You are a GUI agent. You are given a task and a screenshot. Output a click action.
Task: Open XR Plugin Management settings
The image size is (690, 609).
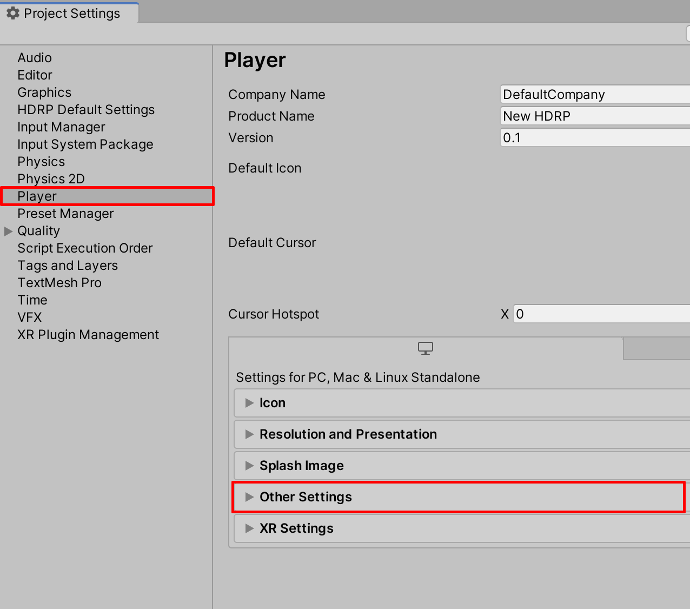(88, 335)
